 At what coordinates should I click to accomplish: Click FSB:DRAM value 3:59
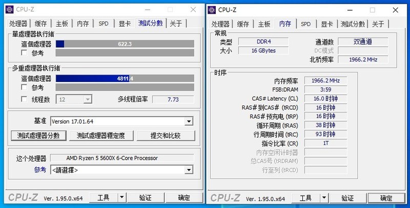(326, 89)
